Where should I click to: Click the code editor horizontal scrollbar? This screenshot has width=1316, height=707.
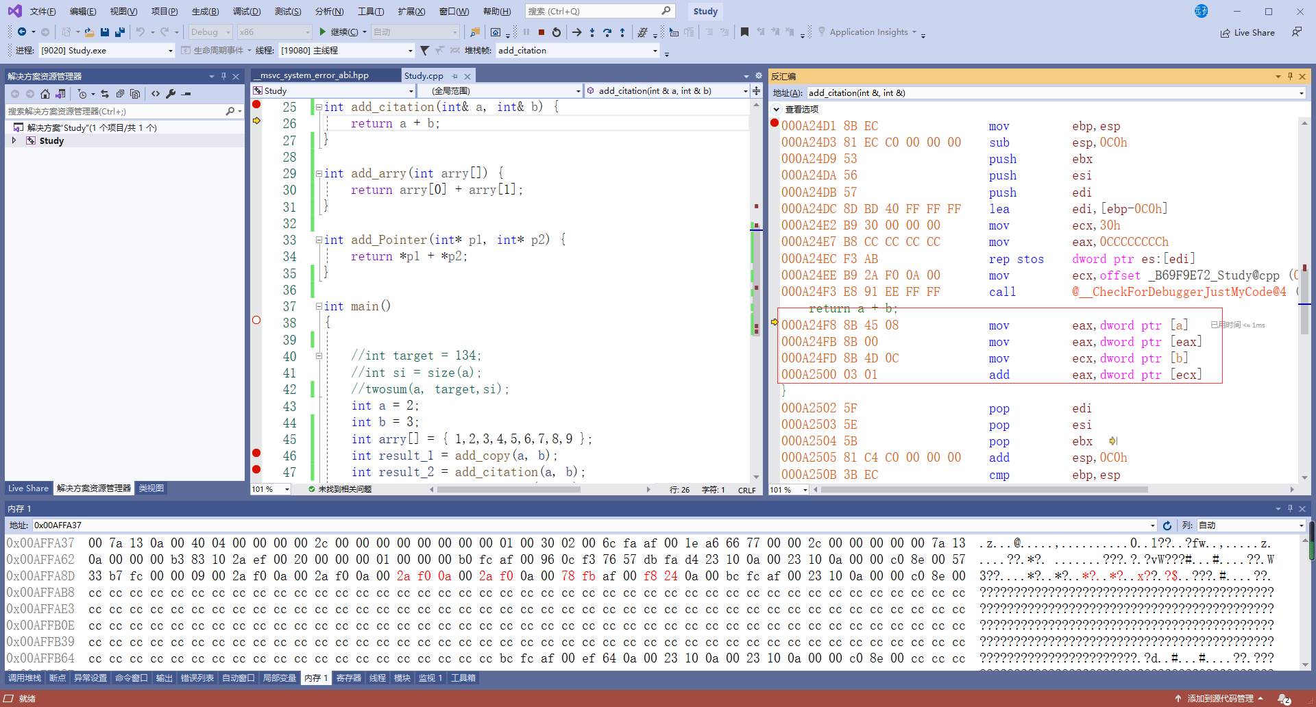pyautogui.click(x=509, y=490)
